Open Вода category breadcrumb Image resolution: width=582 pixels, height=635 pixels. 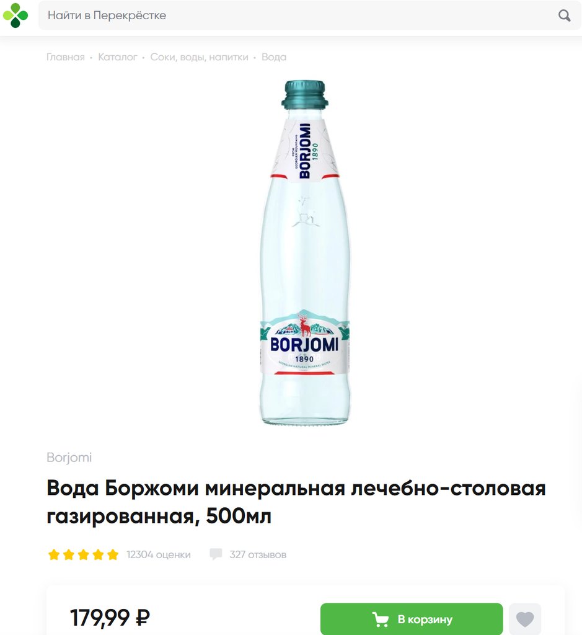[274, 57]
